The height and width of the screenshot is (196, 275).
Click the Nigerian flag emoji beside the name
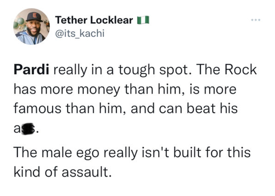point(143,20)
